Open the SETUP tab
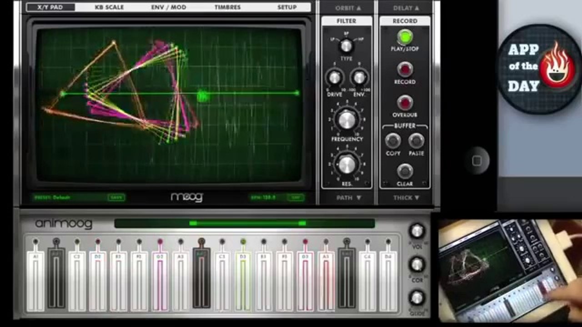This screenshot has width=582, height=327. (287, 7)
